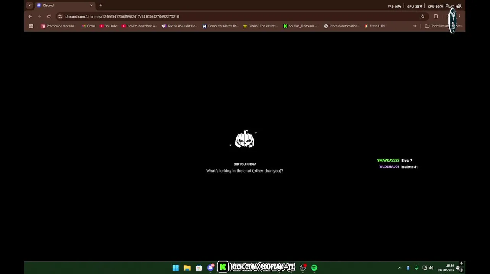Reload the Discord page
Viewport: 490px width, 274px height.
49,16
